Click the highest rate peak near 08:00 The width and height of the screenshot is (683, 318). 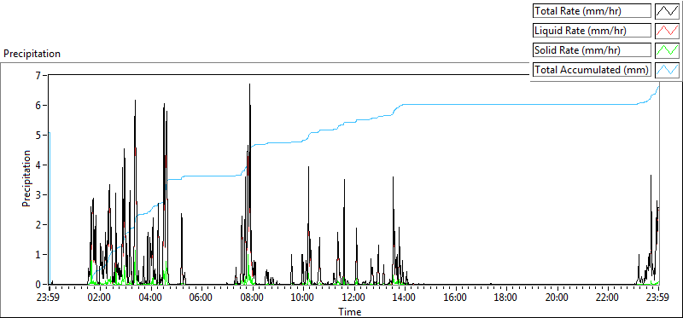tap(249, 84)
